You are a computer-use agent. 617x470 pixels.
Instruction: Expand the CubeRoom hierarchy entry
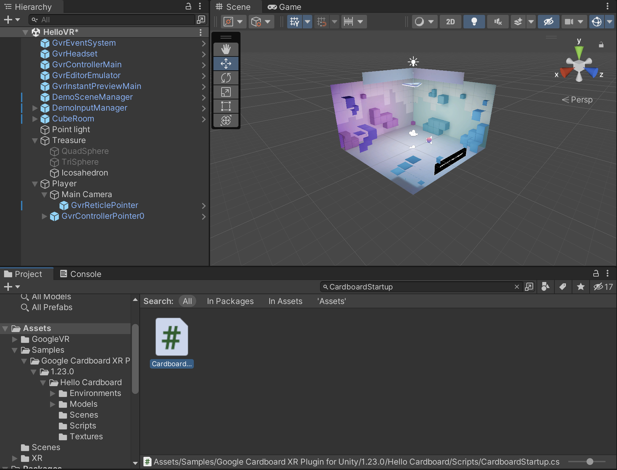[35, 119]
